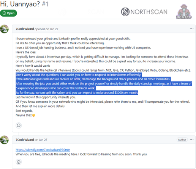Click the issue number #1
Image resolution: width=196 pixels, height=169 pixels.
(x=45, y=4)
